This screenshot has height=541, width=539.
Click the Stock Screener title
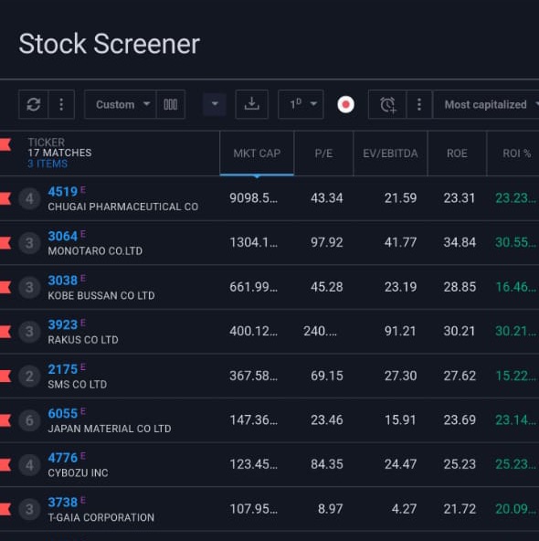coord(110,44)
